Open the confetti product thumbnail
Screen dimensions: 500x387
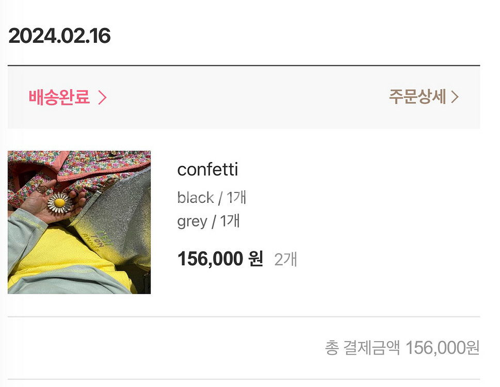click(x=79, y=222)
